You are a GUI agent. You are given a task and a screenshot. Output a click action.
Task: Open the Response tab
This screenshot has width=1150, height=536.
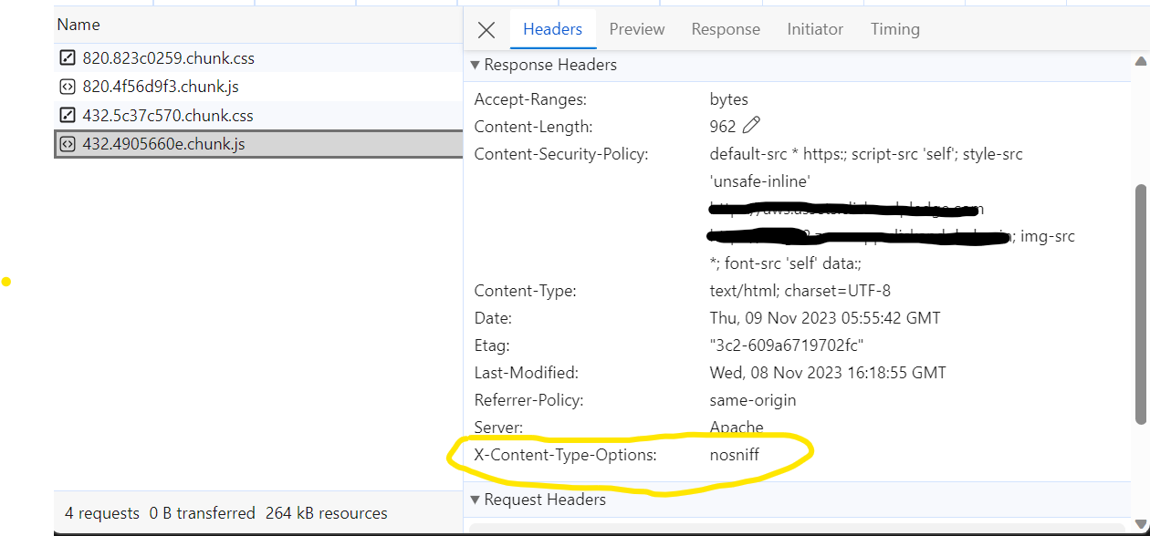point(726,29)
